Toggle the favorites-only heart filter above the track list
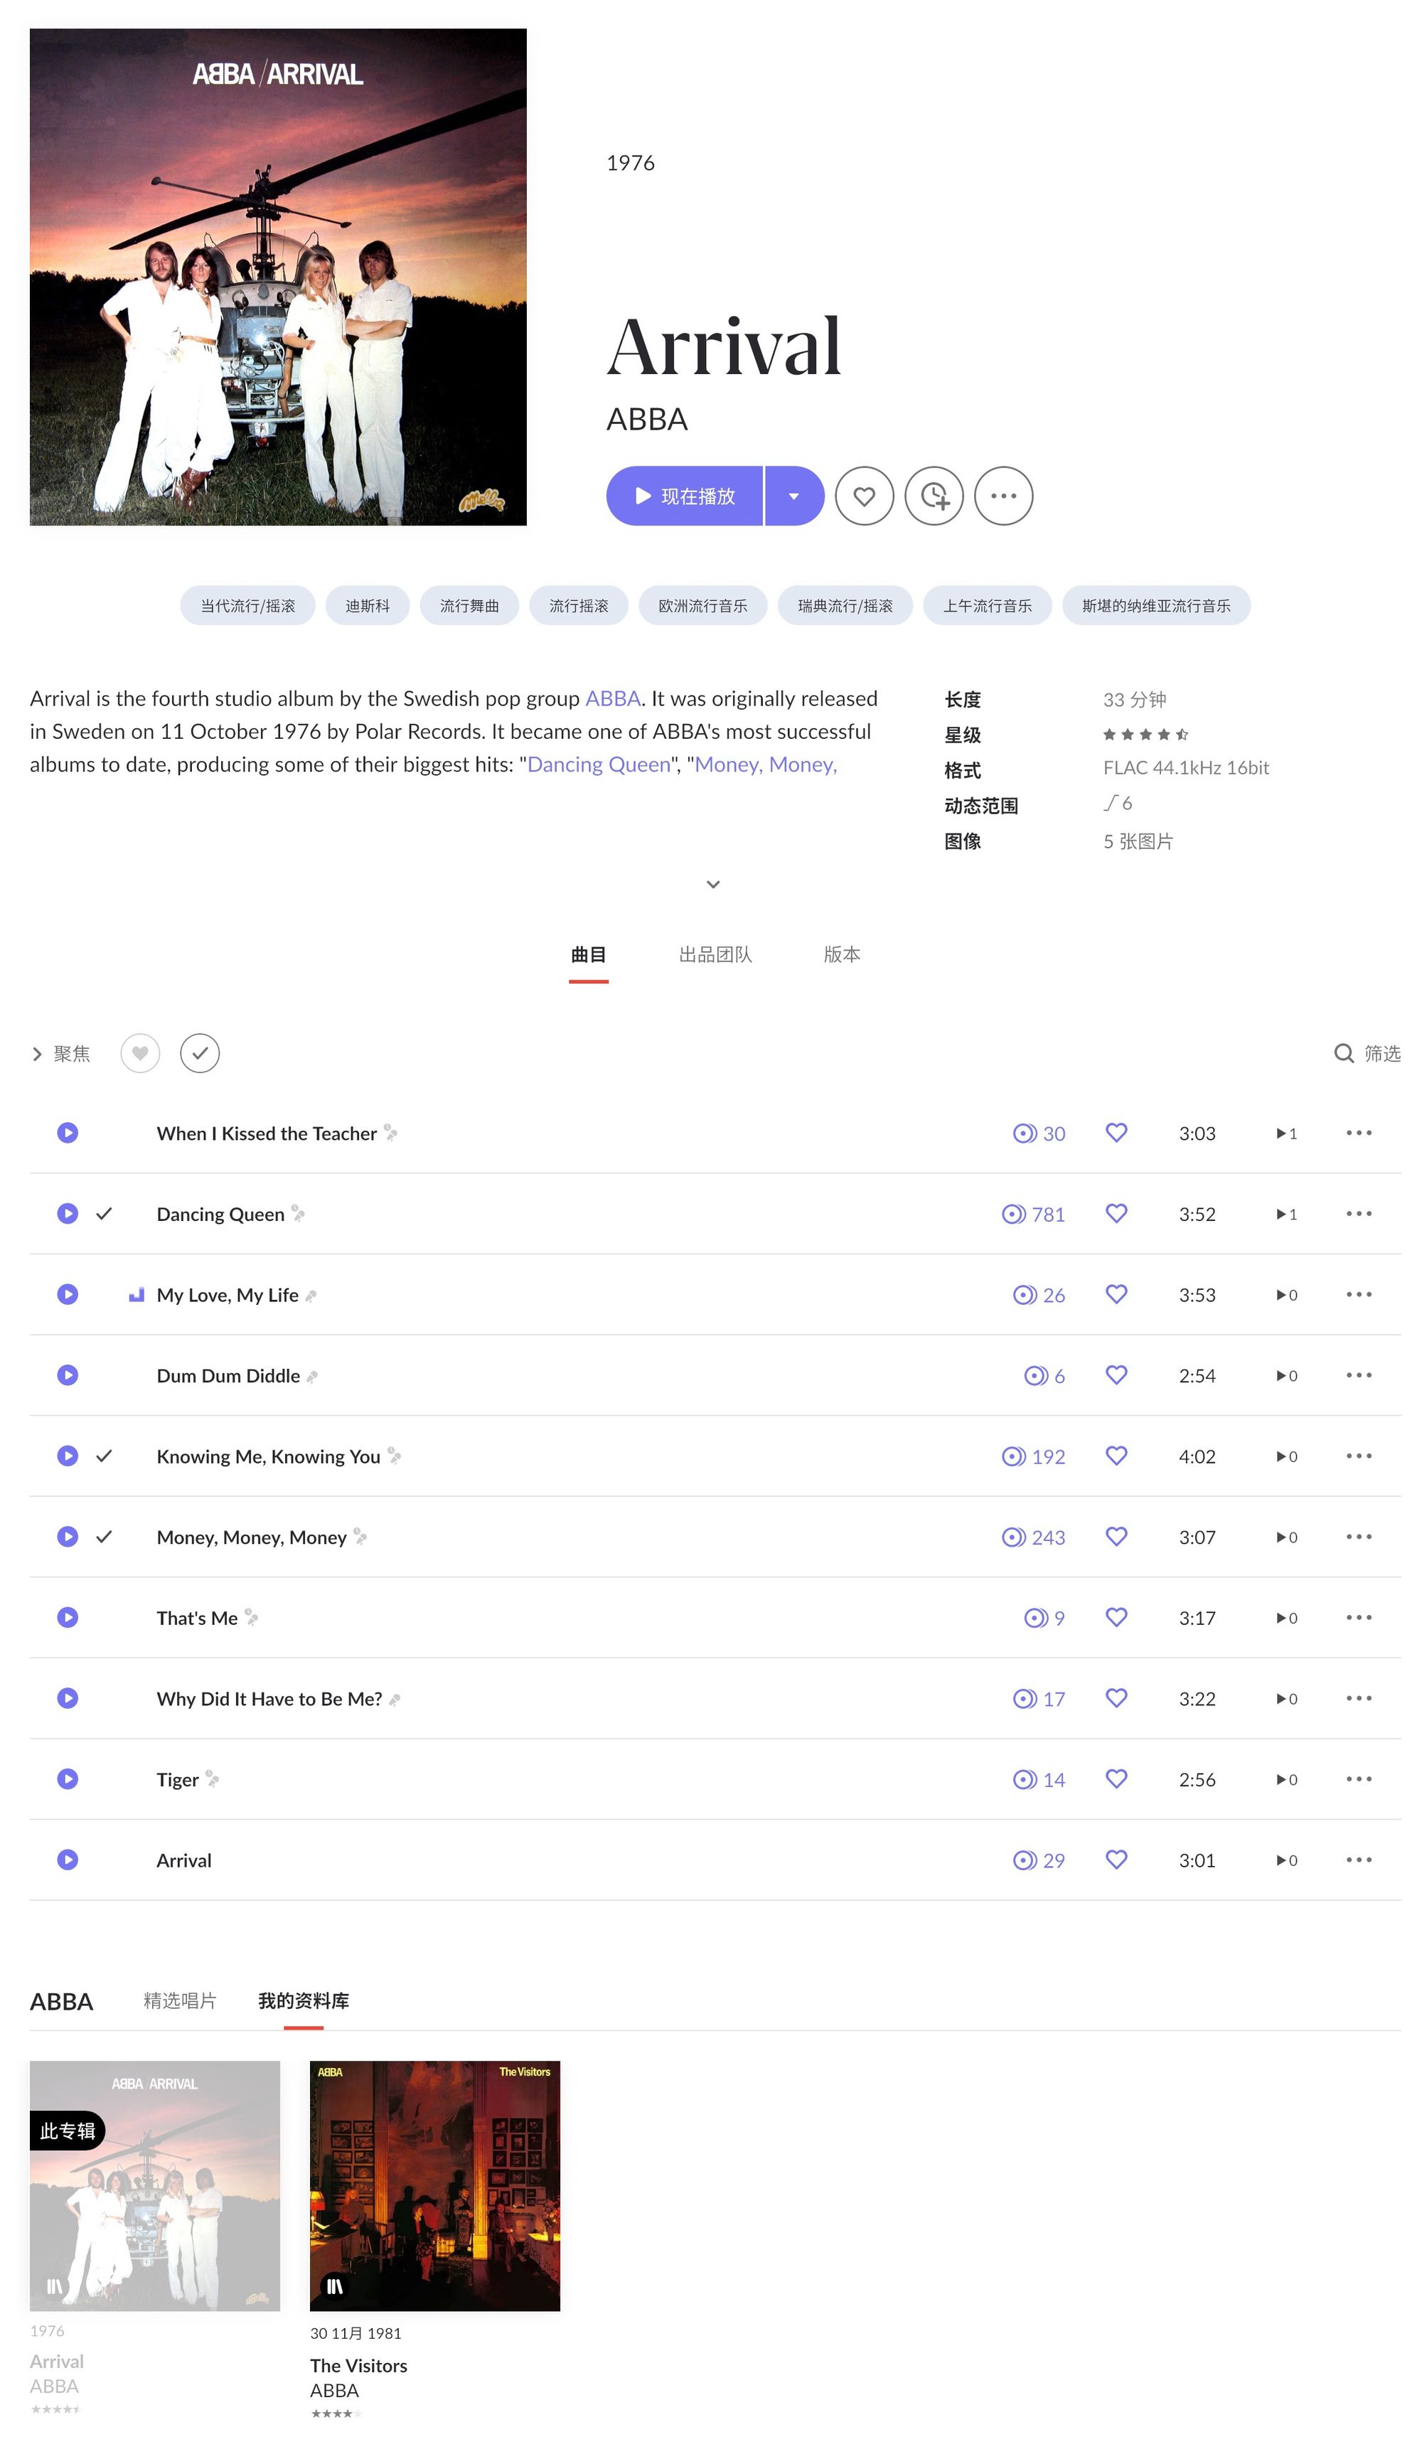This screenshot has width=1422, height=2437. pos(140,1053)
